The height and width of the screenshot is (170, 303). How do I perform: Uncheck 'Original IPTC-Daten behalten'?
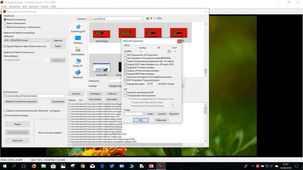125,68
